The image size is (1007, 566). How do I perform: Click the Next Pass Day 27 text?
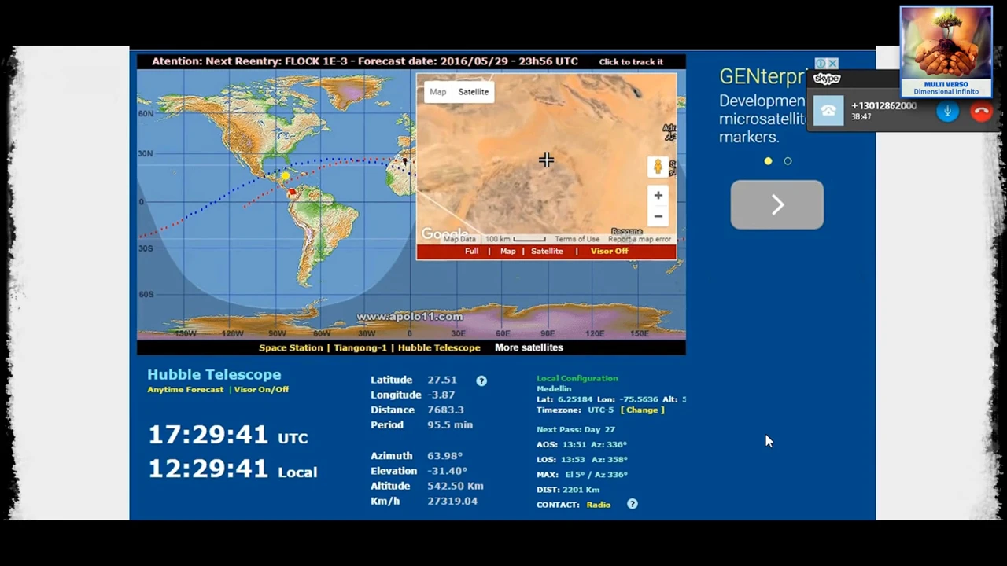point(576,429)
